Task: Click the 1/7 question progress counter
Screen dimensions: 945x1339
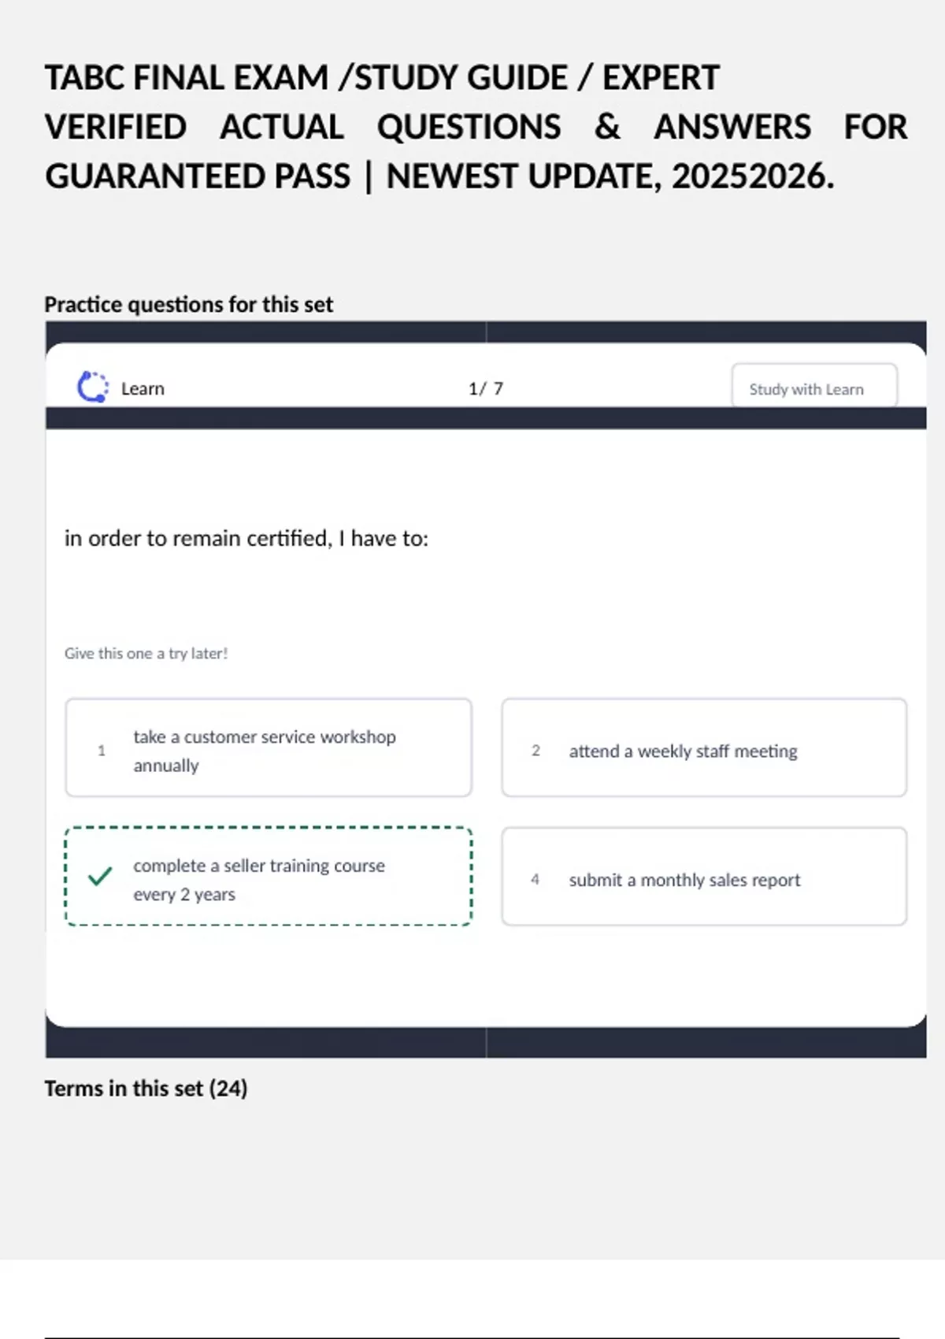Action: pos(486,389)
